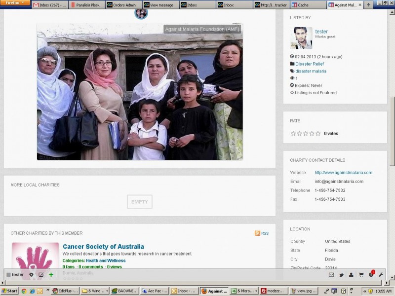Switch to Acc Pac taskbar window
The image size is (395, 296).
pos(155,291)
